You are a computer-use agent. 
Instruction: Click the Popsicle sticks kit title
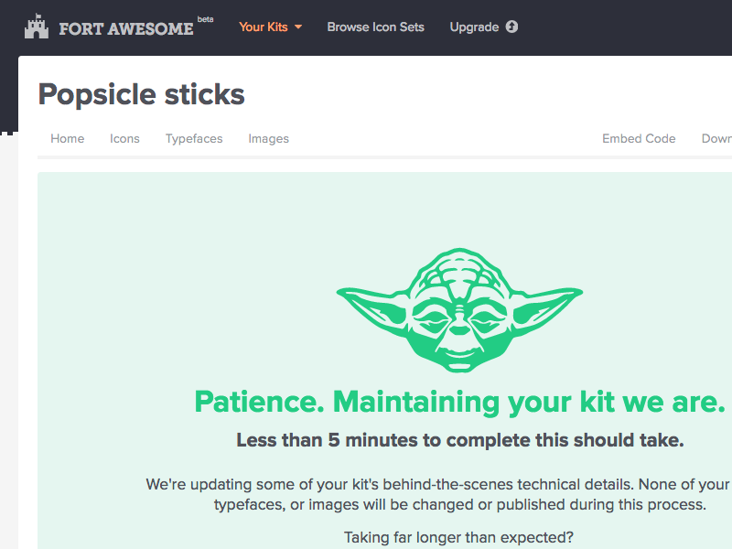142,94
